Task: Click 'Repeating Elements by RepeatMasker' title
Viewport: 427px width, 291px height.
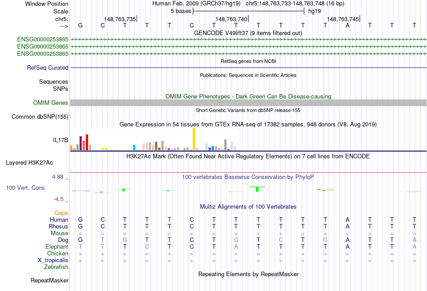Action: pos(248,274)
